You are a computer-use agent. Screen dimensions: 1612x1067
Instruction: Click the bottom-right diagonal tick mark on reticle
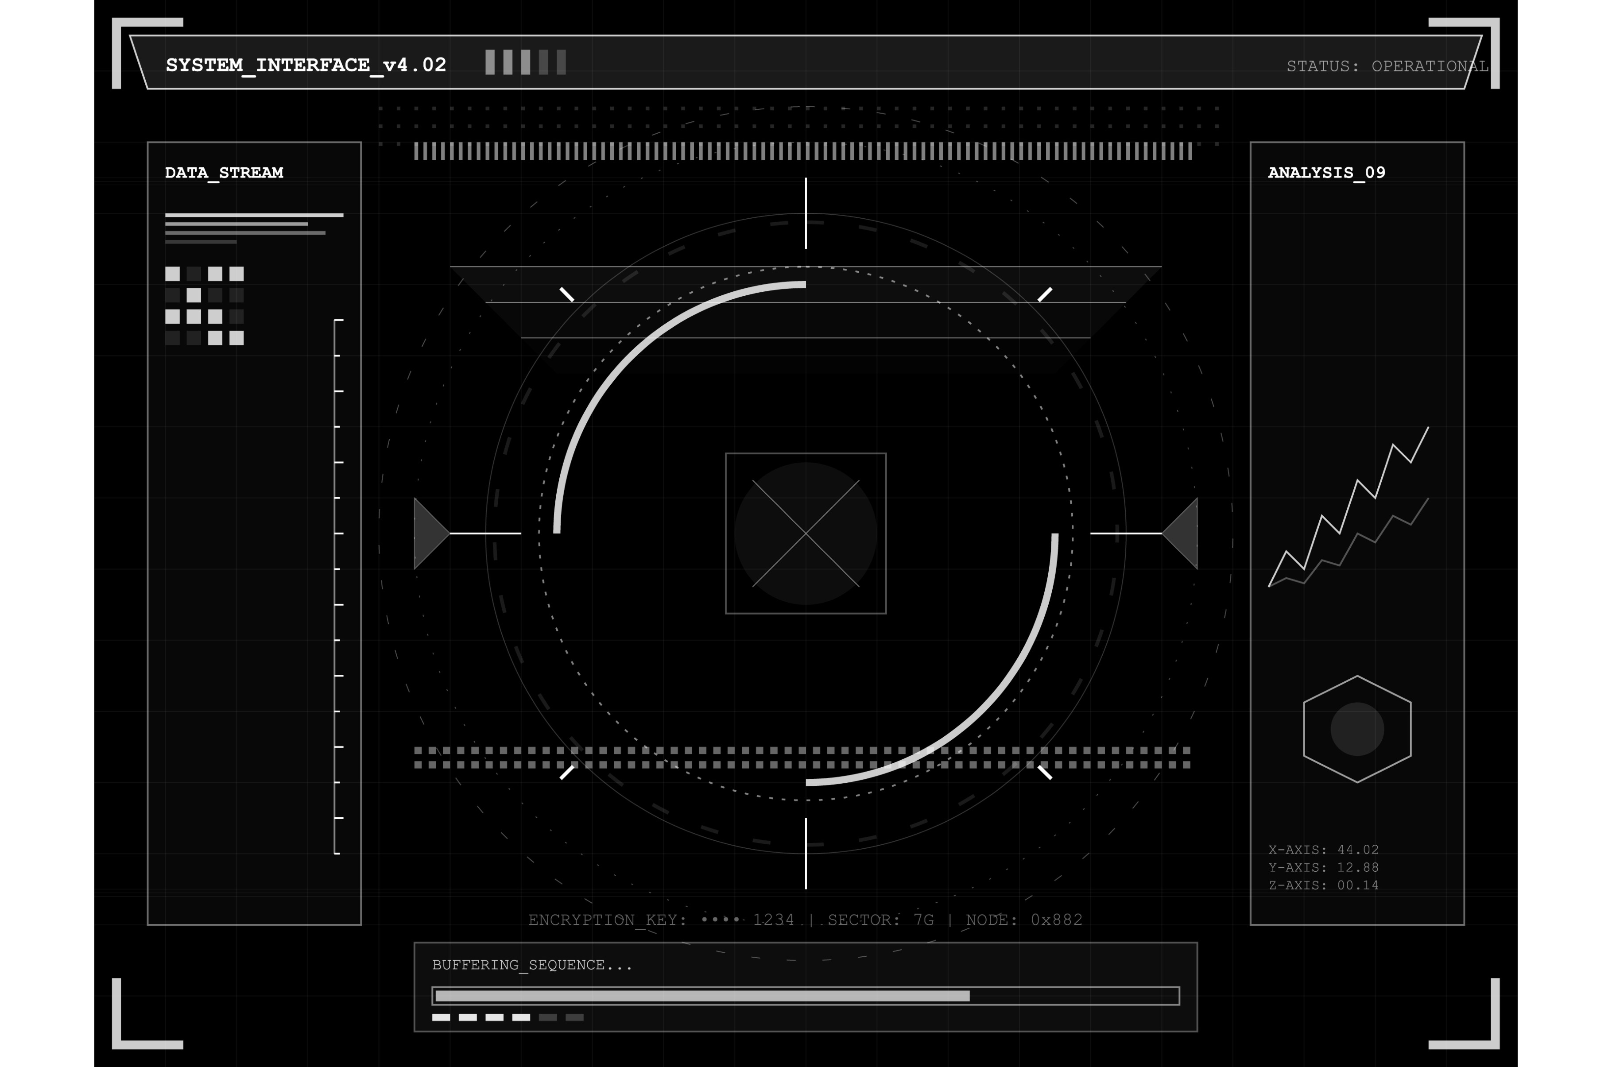click(x=1045, y=772)
